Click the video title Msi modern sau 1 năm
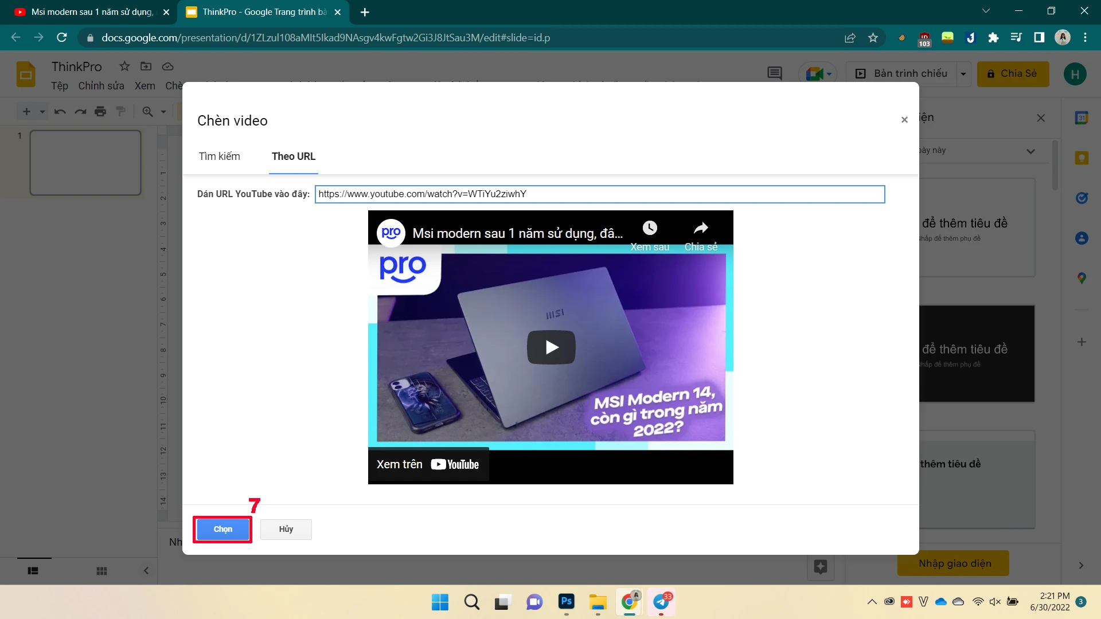 click(517, 233)
